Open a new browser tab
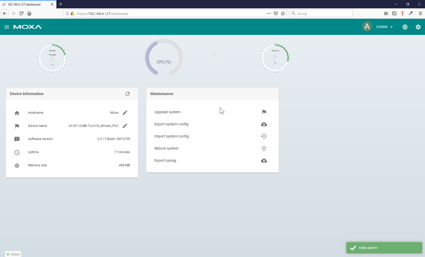The height and width of the screenshot is (257, 425). [61, 4]
